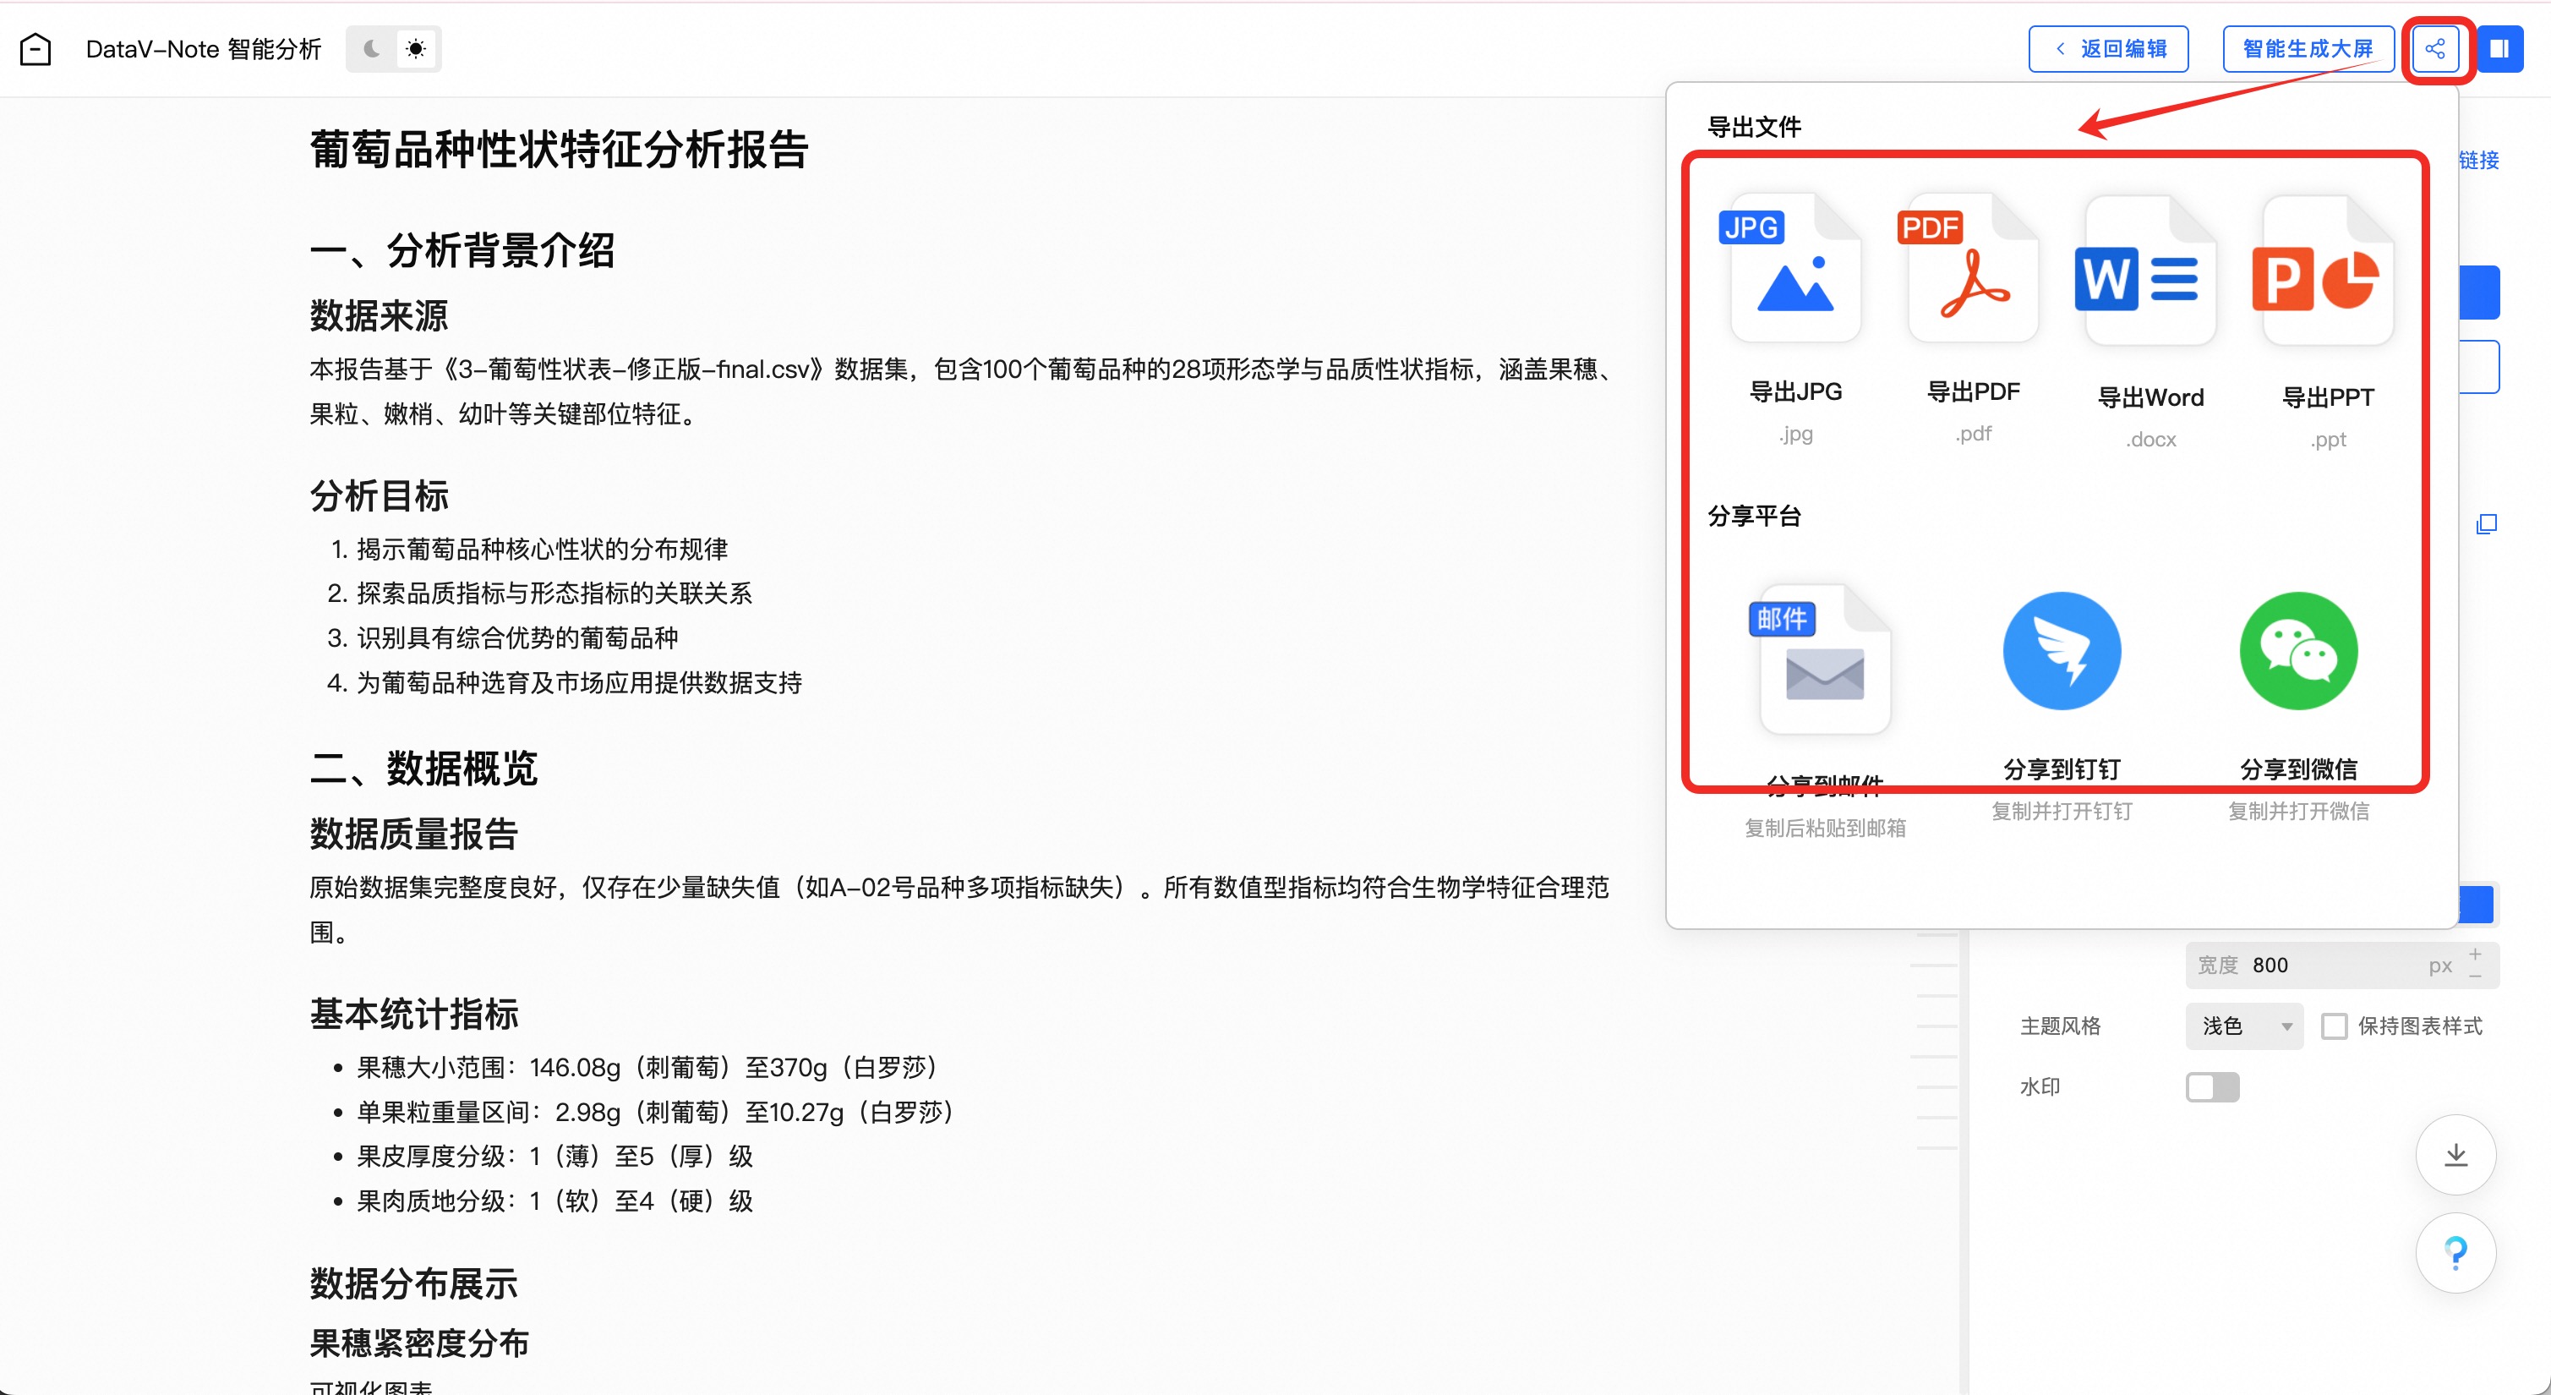Click the 智能生成大屏 button
2551x1395 pixels.
tap(2308, 48)
